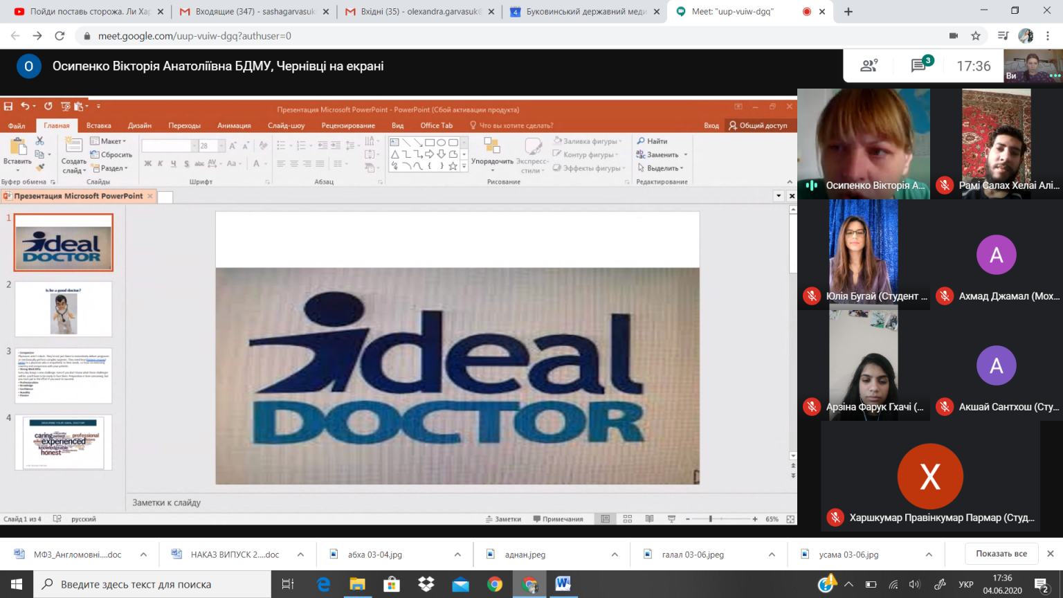Click the zoom out minus button
Viewport: 1063px width, 598px height.
688,519
